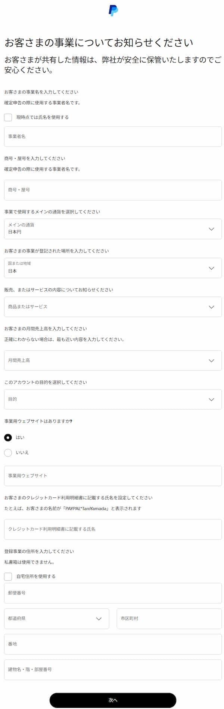This screenshot has height=709, width=224.
Task: Click the 国または地域 dropdown arrow
Action: (x=211, y=268)
